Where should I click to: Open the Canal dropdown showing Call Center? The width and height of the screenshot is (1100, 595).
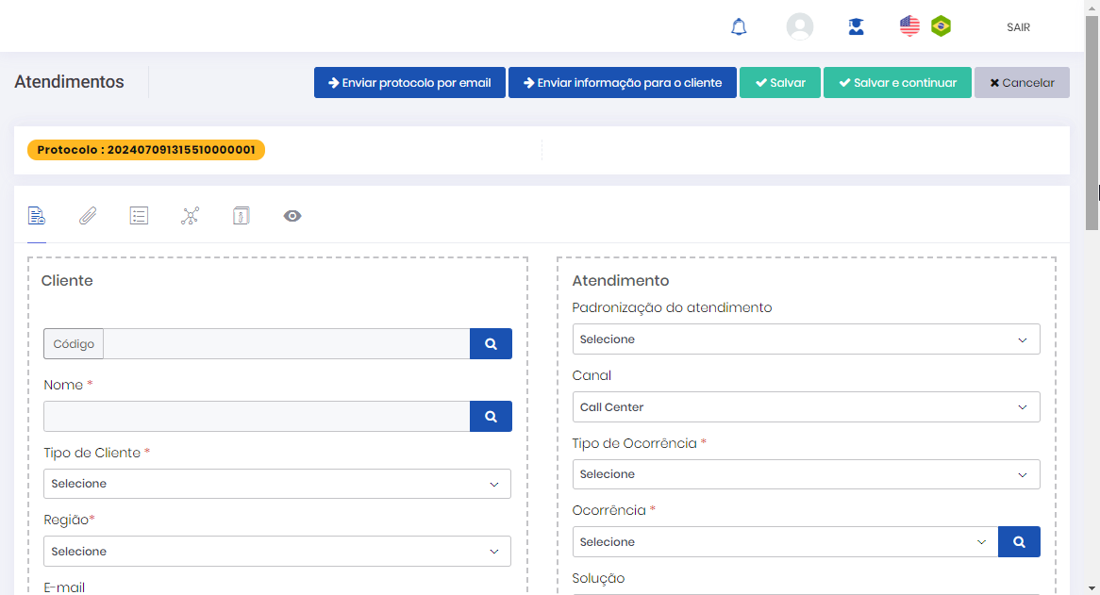coord(806,407)
